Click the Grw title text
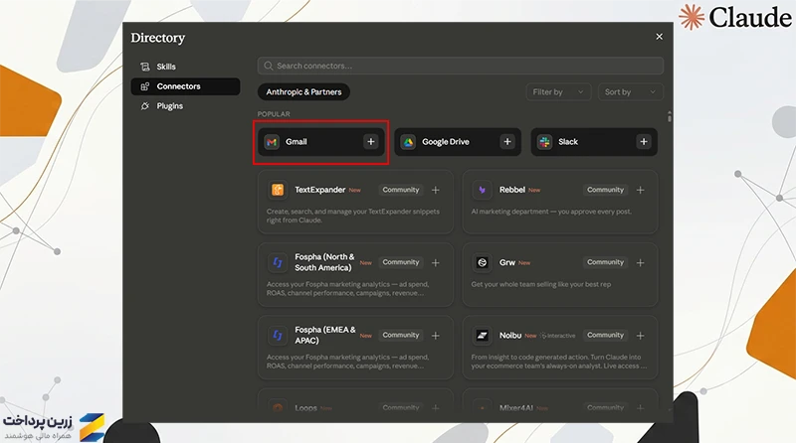This screenshot has height=443, width=796. point(506,262)
